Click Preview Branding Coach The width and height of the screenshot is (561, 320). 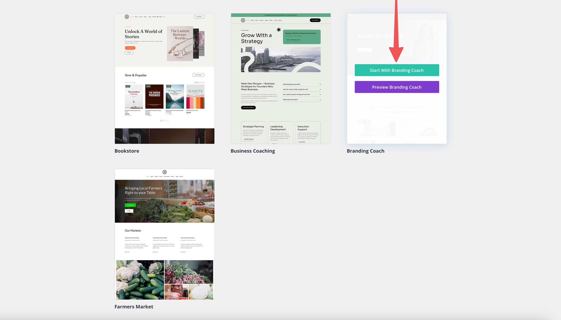pyautogui.click(x=396, y=87)
